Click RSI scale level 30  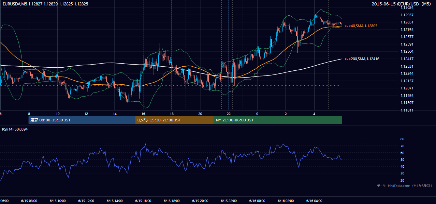402,173
